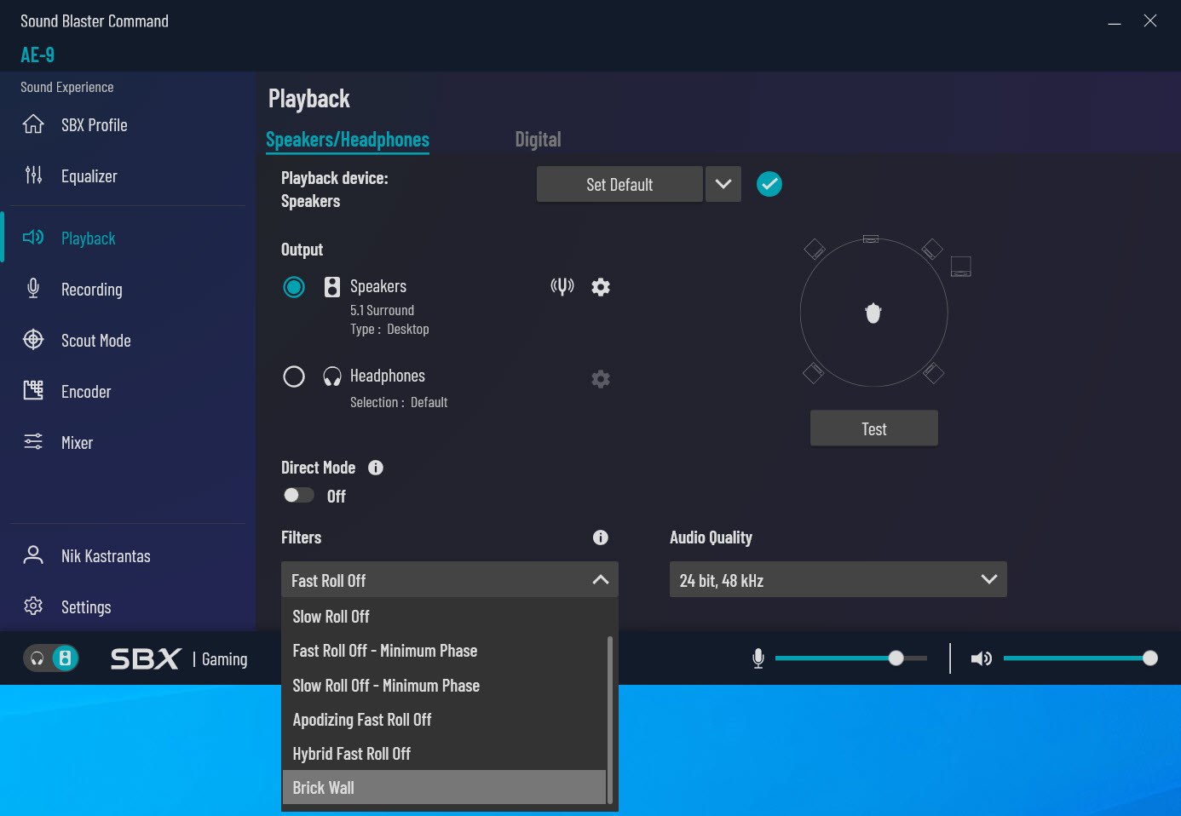
Task: Choose Slow Roll Off filter option
Action: pos(444,617)
